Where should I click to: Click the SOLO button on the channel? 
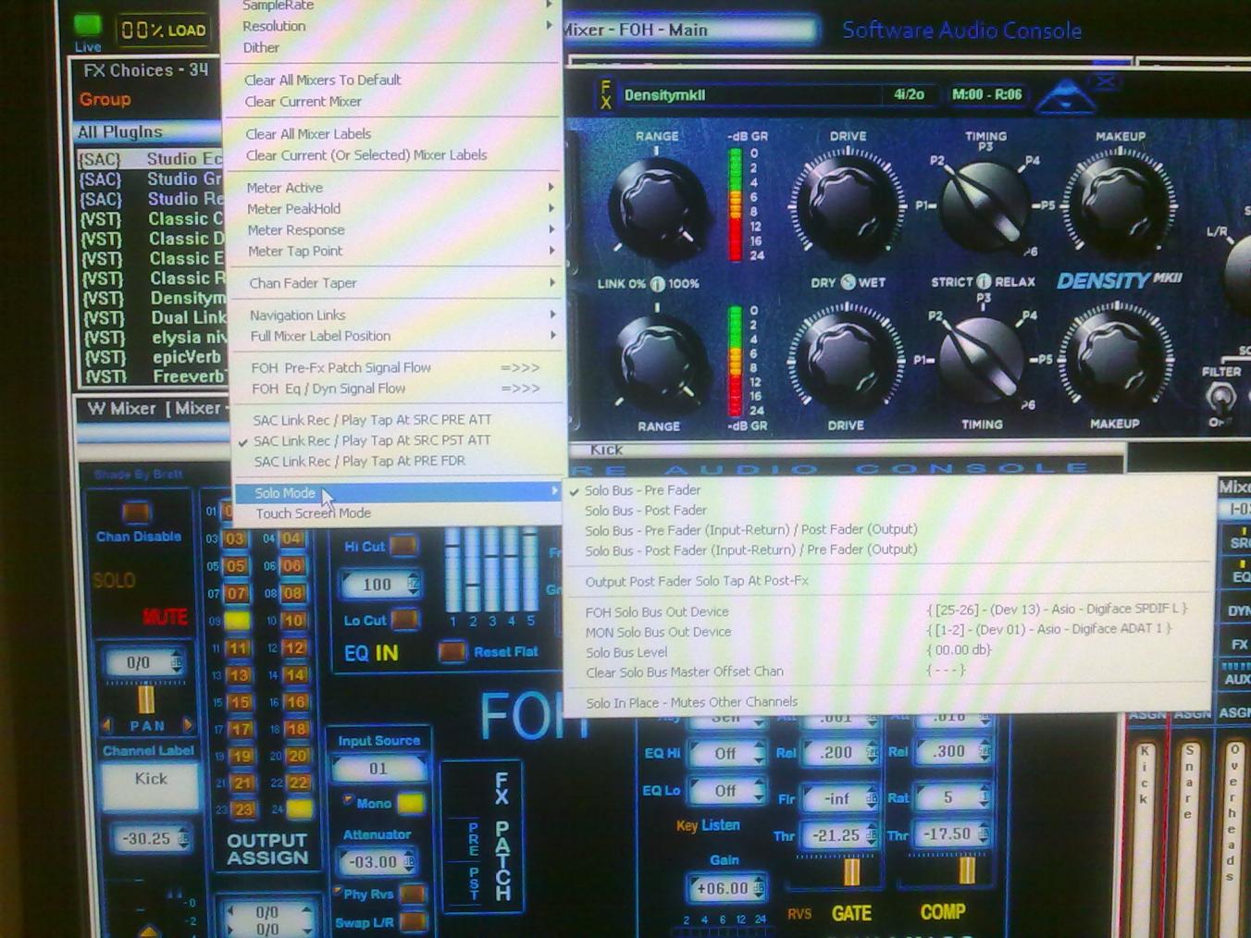coord(114,581)
